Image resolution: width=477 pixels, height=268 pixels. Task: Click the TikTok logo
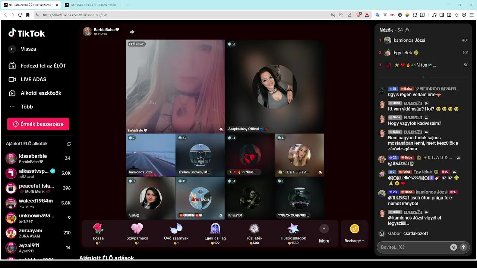click(27, 33)
